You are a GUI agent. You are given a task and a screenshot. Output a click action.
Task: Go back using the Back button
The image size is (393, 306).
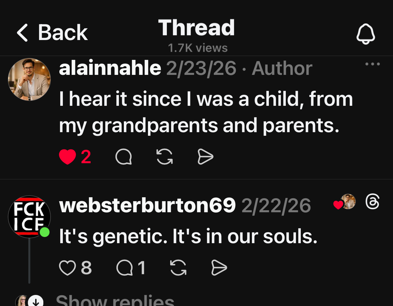(52, 33)
